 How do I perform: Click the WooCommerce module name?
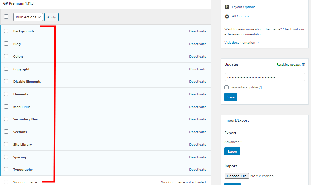tap(25, 182)
